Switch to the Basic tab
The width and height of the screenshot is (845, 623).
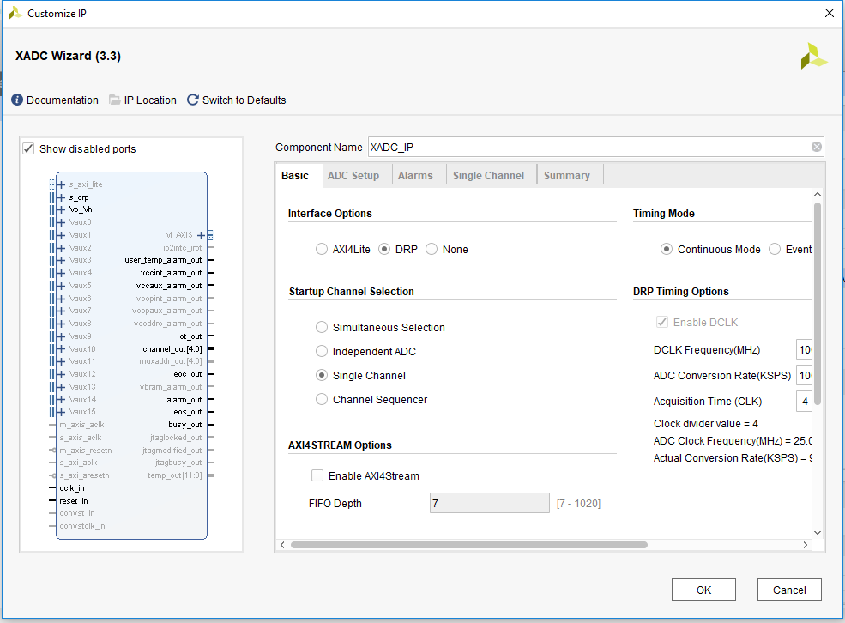click(295, 176)
